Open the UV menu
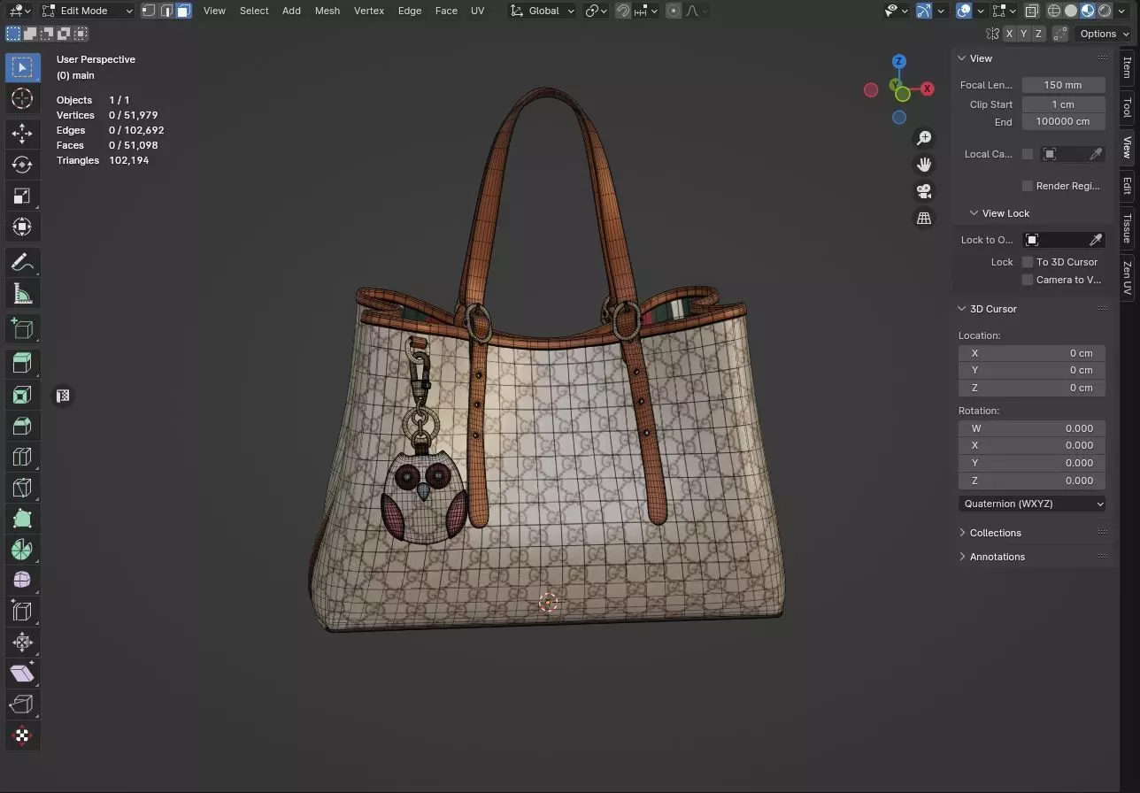The width and height of the screenshot is (1140, 793). pyautogui.click(x=478, y=11)
